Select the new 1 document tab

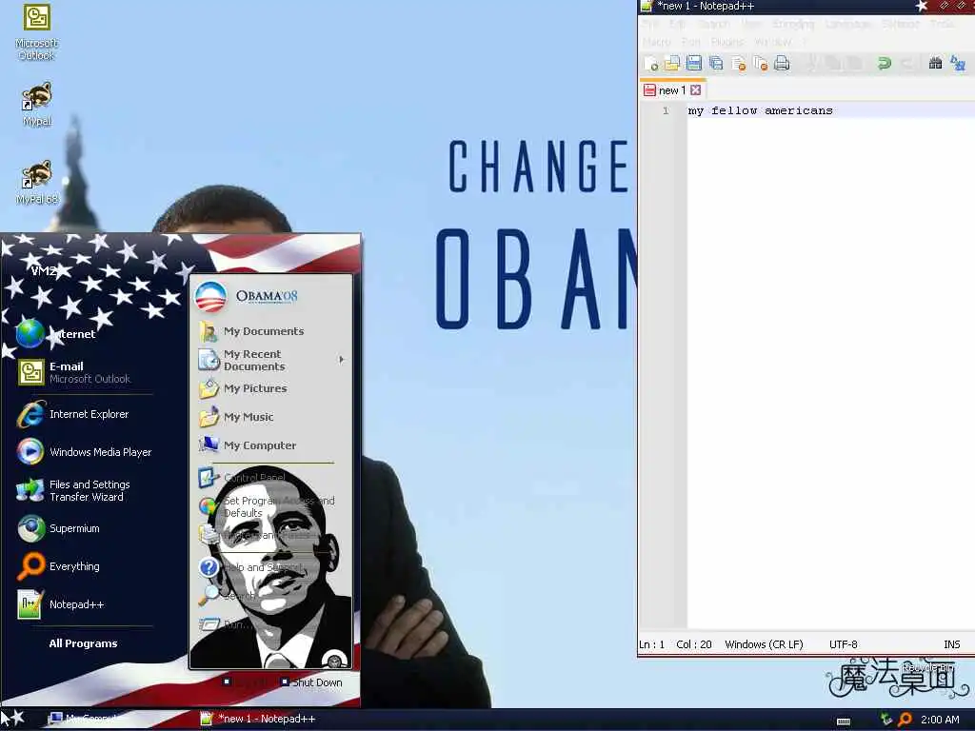[672, 90]
